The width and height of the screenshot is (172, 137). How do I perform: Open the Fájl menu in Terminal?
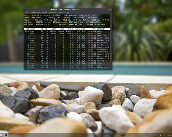(26, 12)
